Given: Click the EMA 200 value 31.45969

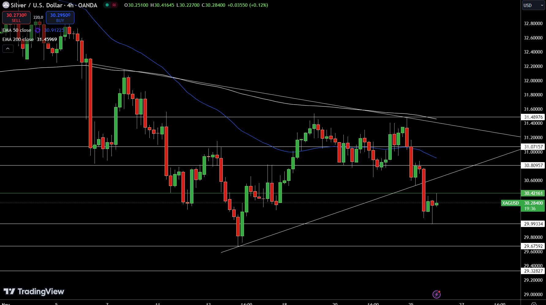Looking at the screenshot, I should (x=47, y=39).
